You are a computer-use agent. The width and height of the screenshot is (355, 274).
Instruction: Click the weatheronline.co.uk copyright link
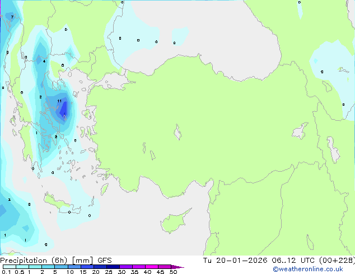[x=307, y=269]
